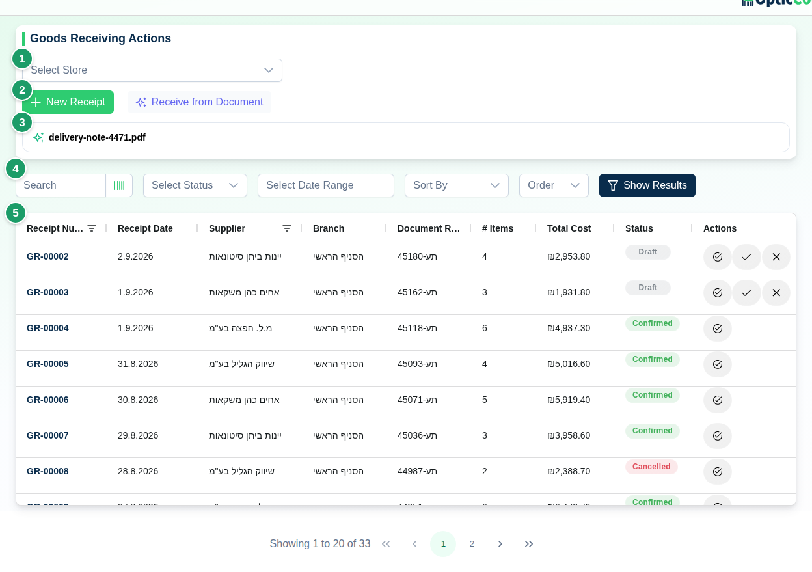Click the # Items column header

pos(498,228)
